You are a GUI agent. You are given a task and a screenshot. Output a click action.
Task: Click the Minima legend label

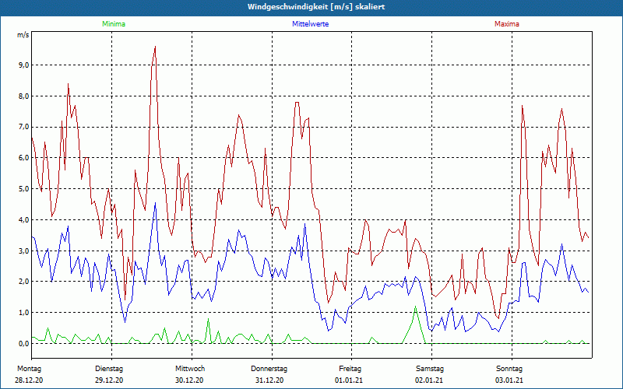112,24
